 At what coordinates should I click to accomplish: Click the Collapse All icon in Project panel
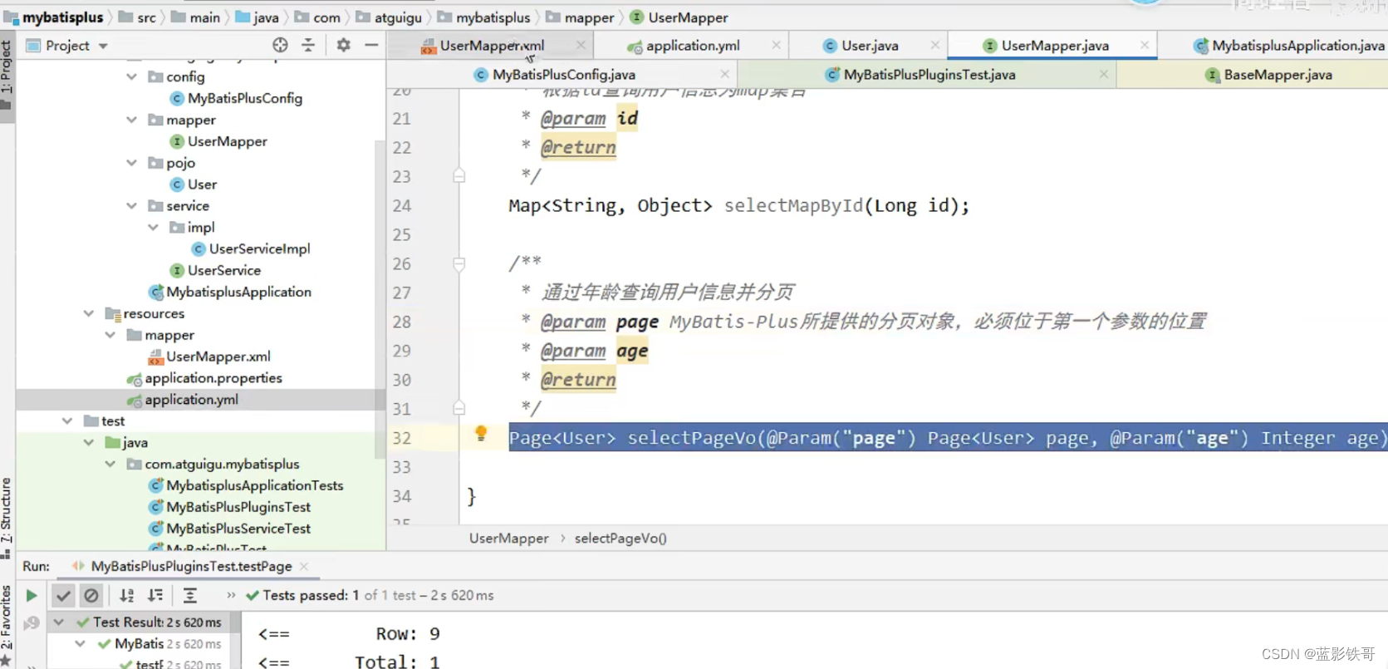click(308, 45)
